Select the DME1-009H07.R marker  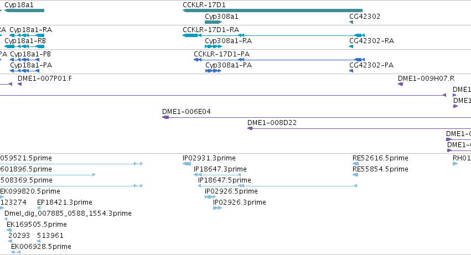tap(400, 84)
